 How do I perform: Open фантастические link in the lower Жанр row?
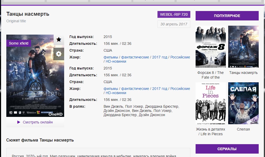[x=135, y=89]
